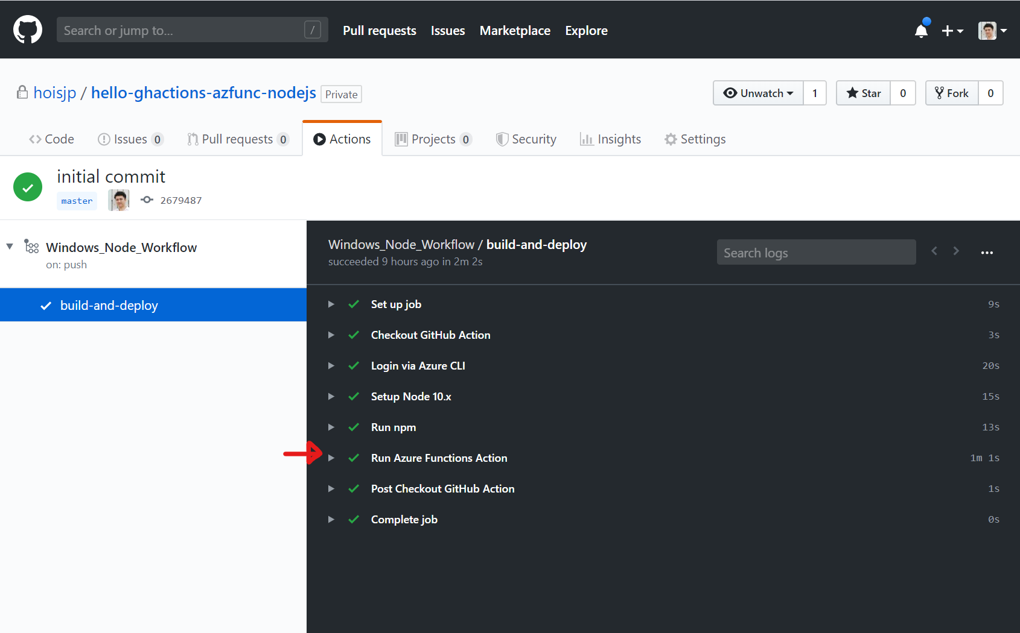Collapse the Windows_Node_Workflow tree
This screenshot has height=633, width=1020.
point(10,247)
